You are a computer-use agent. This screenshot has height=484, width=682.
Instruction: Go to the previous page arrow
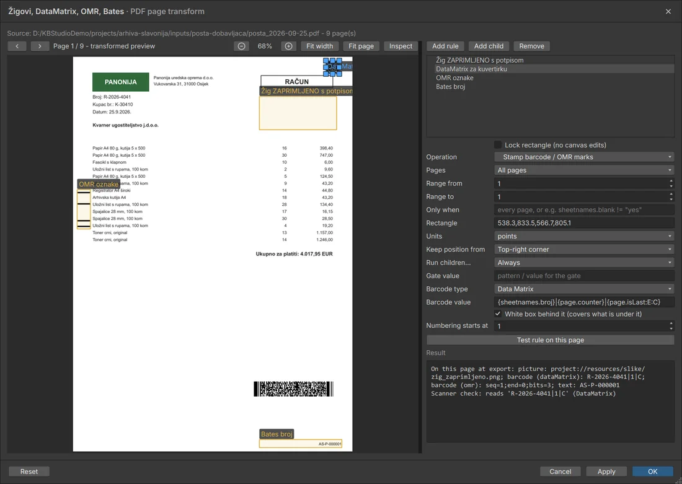[17, 46]
